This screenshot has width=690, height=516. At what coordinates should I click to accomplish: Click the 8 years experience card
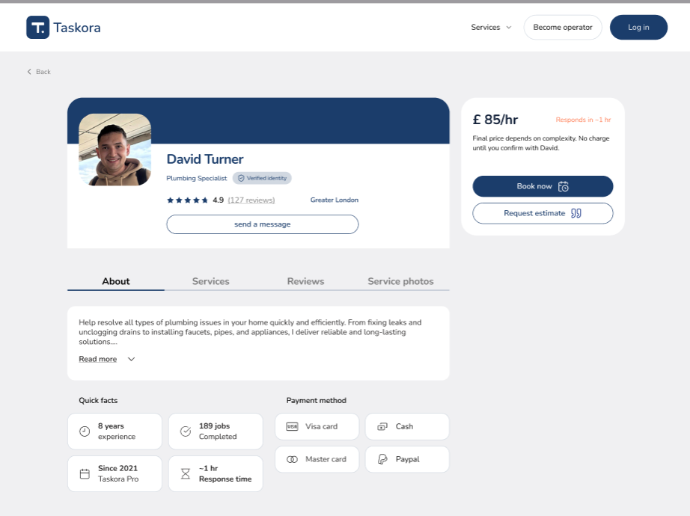[115, 431]
